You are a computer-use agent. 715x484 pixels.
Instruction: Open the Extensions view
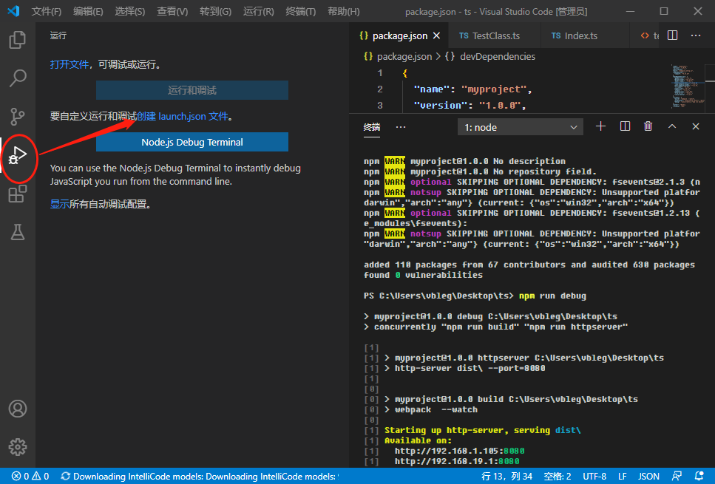pos(17,194)
